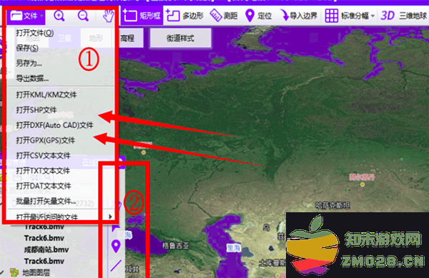Select the 多边形 polygon tool
The height and width of the screenshot is (278, 429).
tap(184, 16)
